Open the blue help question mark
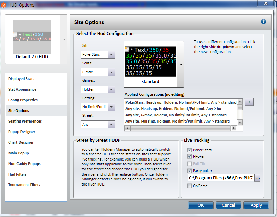This screenshot has height=217, width=277. point(263,22)
